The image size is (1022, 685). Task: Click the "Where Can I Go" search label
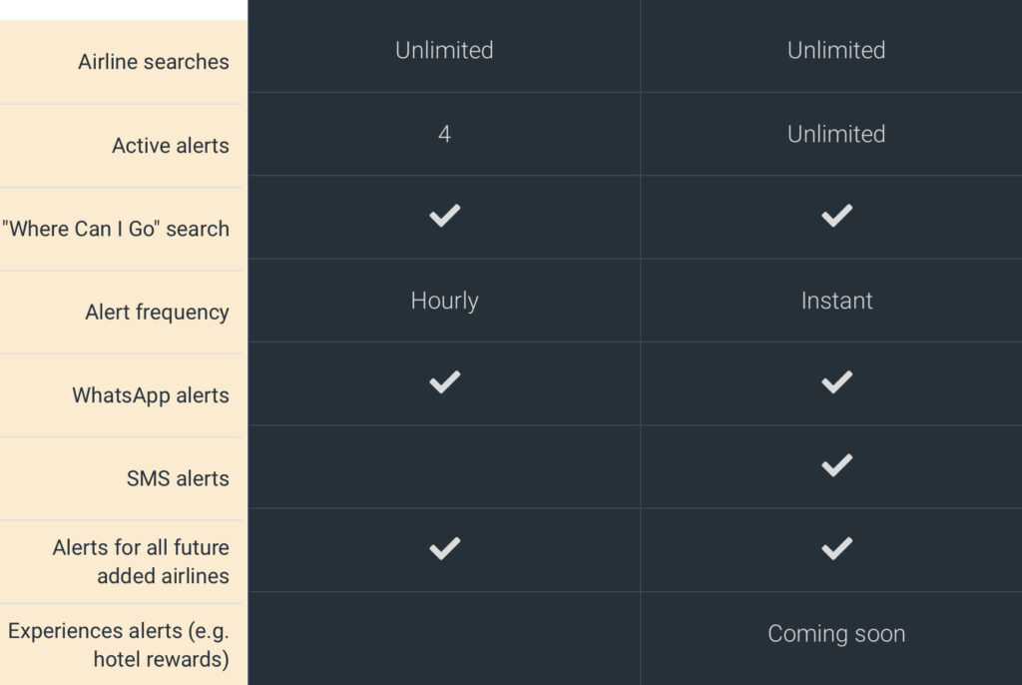tap(116, 229)
